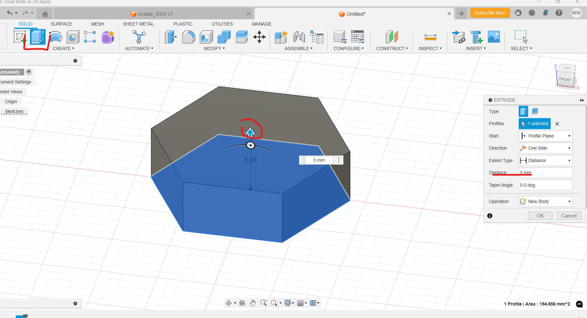Viewport: 587px width, 318px height.
Task: Select the Rectangular Pattern icon
Action: [90, 37]
